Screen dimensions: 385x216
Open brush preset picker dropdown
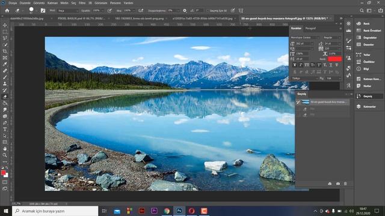coord(36,11)
